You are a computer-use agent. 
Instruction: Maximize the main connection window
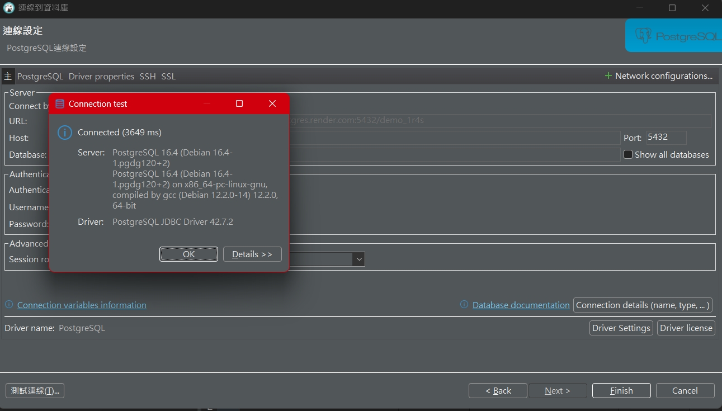click(672, 8)
